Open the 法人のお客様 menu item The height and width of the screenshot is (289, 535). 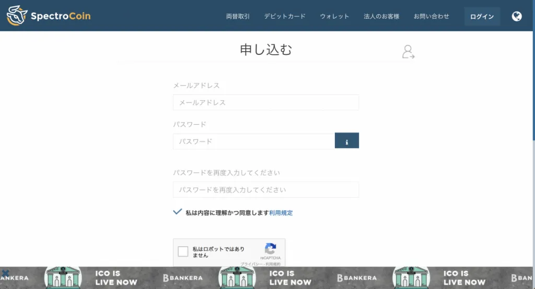(x=381, y=16)
